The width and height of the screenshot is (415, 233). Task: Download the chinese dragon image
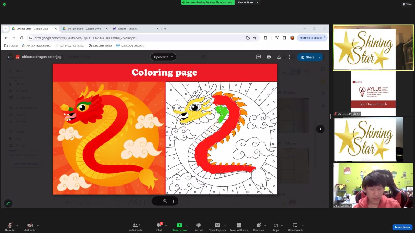279,57
